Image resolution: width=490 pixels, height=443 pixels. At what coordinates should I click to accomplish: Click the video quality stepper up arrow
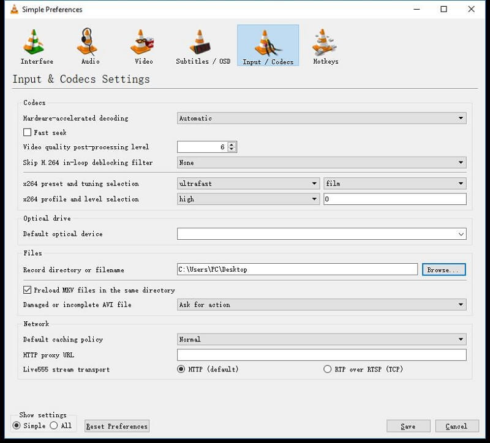click(232, 144)
